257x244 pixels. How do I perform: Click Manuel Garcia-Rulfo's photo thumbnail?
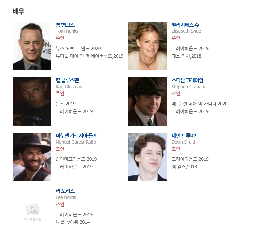(x=32, y=156)
